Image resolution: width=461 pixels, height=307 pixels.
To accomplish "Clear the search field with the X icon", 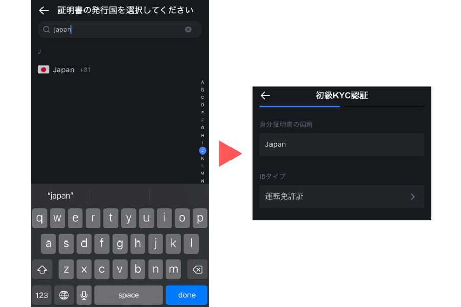I will 188,30.
